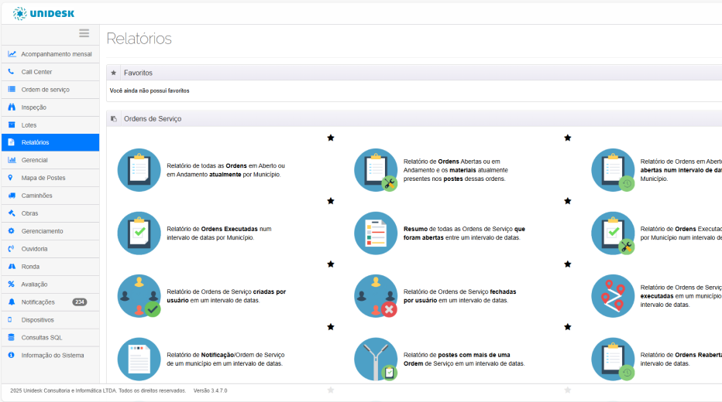This screenshot has width=722, height=402.
Task: Star the service orders summary report
Action: coord(568,201)
